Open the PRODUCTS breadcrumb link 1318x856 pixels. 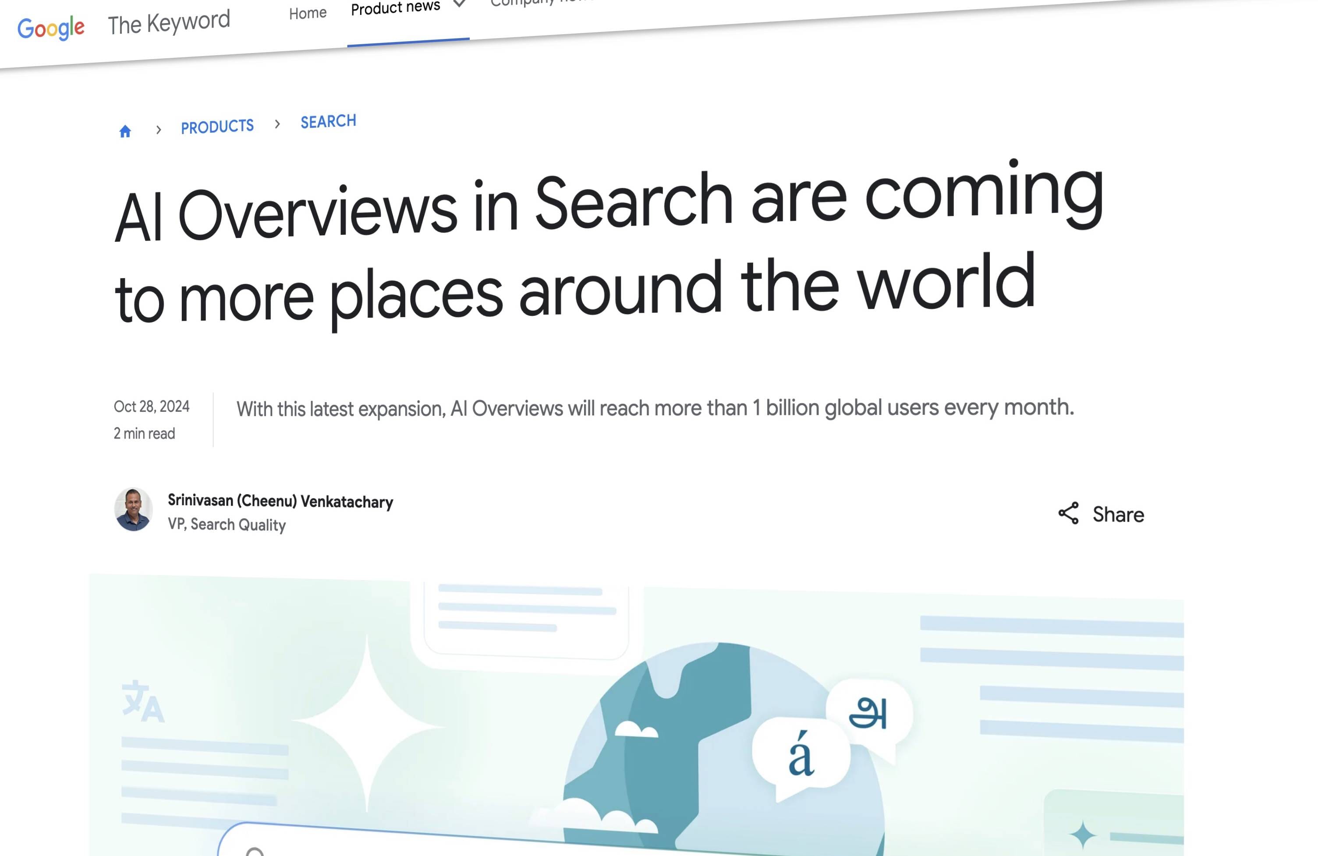coord(217,127)
